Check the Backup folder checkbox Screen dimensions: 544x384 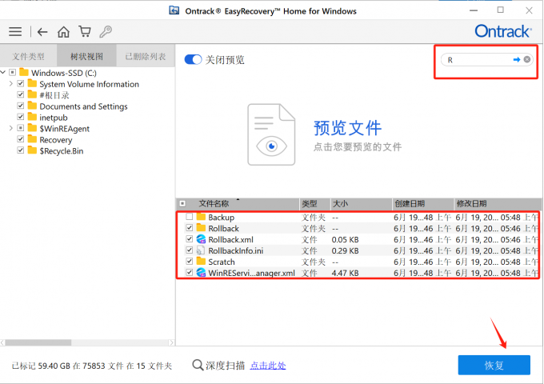tap(190, 217)
